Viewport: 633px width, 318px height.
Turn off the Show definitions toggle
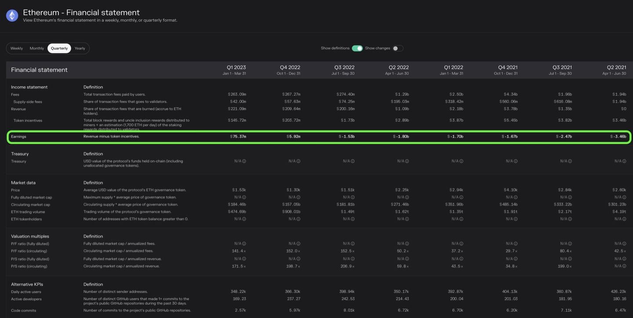(357, 48)
